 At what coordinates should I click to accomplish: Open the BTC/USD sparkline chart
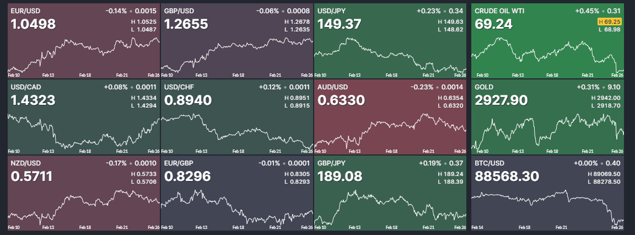coord(547,206)
